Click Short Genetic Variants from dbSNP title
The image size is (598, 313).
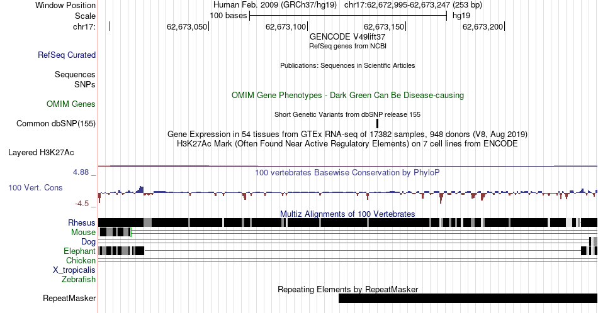(347, 114)
